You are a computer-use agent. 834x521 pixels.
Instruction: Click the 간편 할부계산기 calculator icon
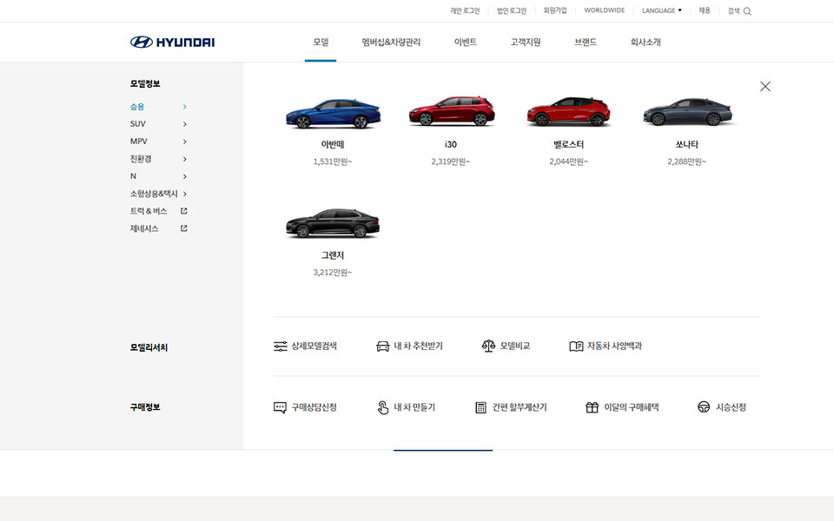coord(480,407)
